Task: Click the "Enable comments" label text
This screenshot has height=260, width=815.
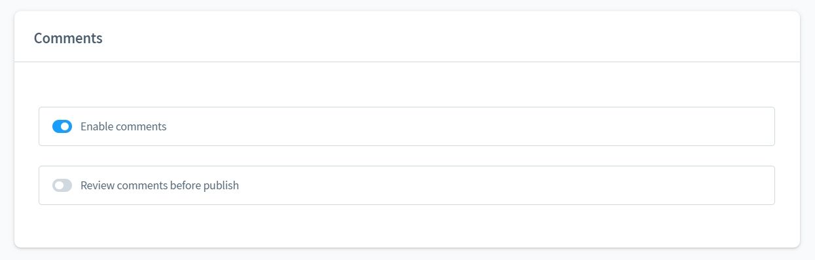Action: 123,126
